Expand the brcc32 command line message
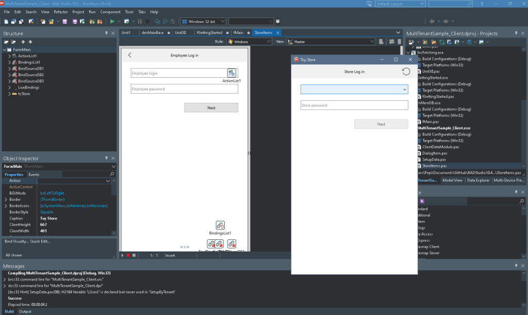The height and width of the screenshot is (315, 528). click(4, 279)
